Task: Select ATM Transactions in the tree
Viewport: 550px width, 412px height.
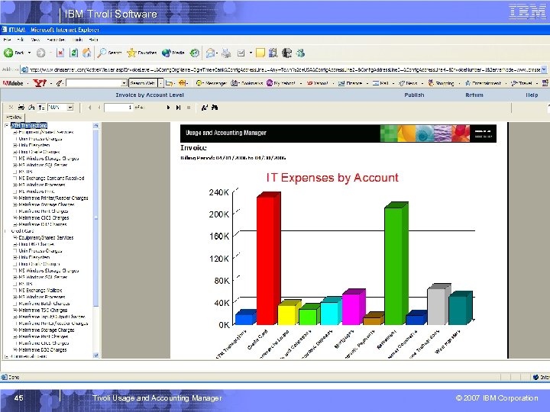Action: (x=29, y=125)
